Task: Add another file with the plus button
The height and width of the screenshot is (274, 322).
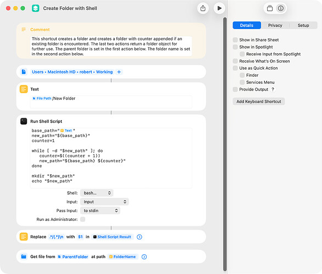Action: [x=119, y=72]
